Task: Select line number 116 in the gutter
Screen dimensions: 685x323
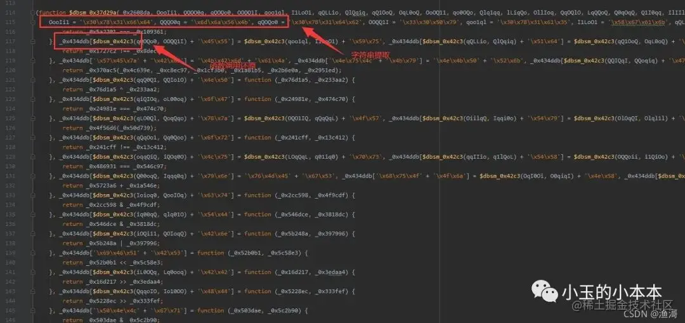Action: [10, 32]
